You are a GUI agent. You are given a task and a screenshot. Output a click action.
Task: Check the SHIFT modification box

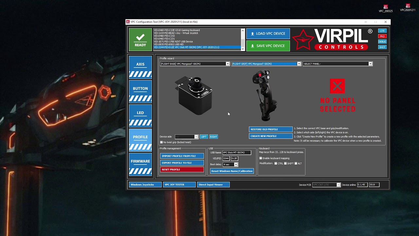[x=285, y=164]
